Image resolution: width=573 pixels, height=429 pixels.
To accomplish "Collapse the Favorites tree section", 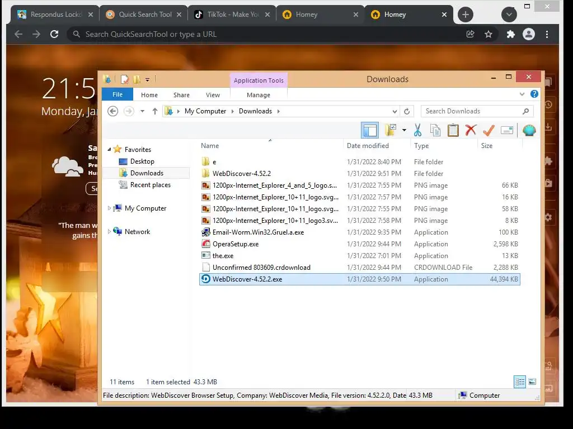I will (x=109, y=149).
